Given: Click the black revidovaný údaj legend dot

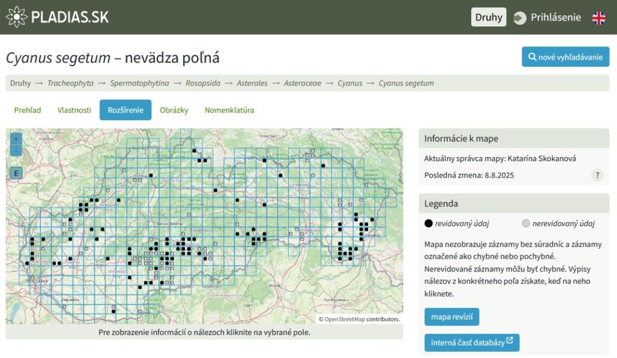Looking at the screenshot, I should pos(428,223).
